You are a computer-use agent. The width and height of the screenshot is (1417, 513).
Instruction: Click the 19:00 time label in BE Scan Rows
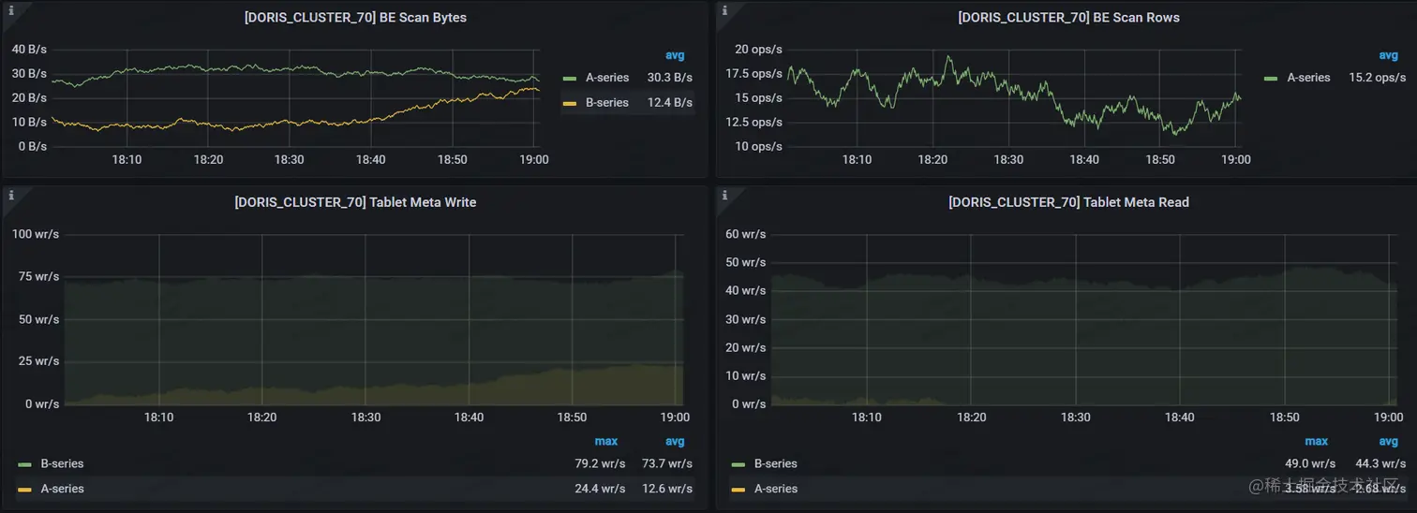coord(1236,160)
